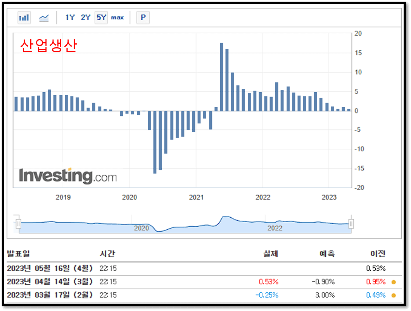411x311 pixels.
Task: Click y-axis label 20
Action: click(358, 34)
